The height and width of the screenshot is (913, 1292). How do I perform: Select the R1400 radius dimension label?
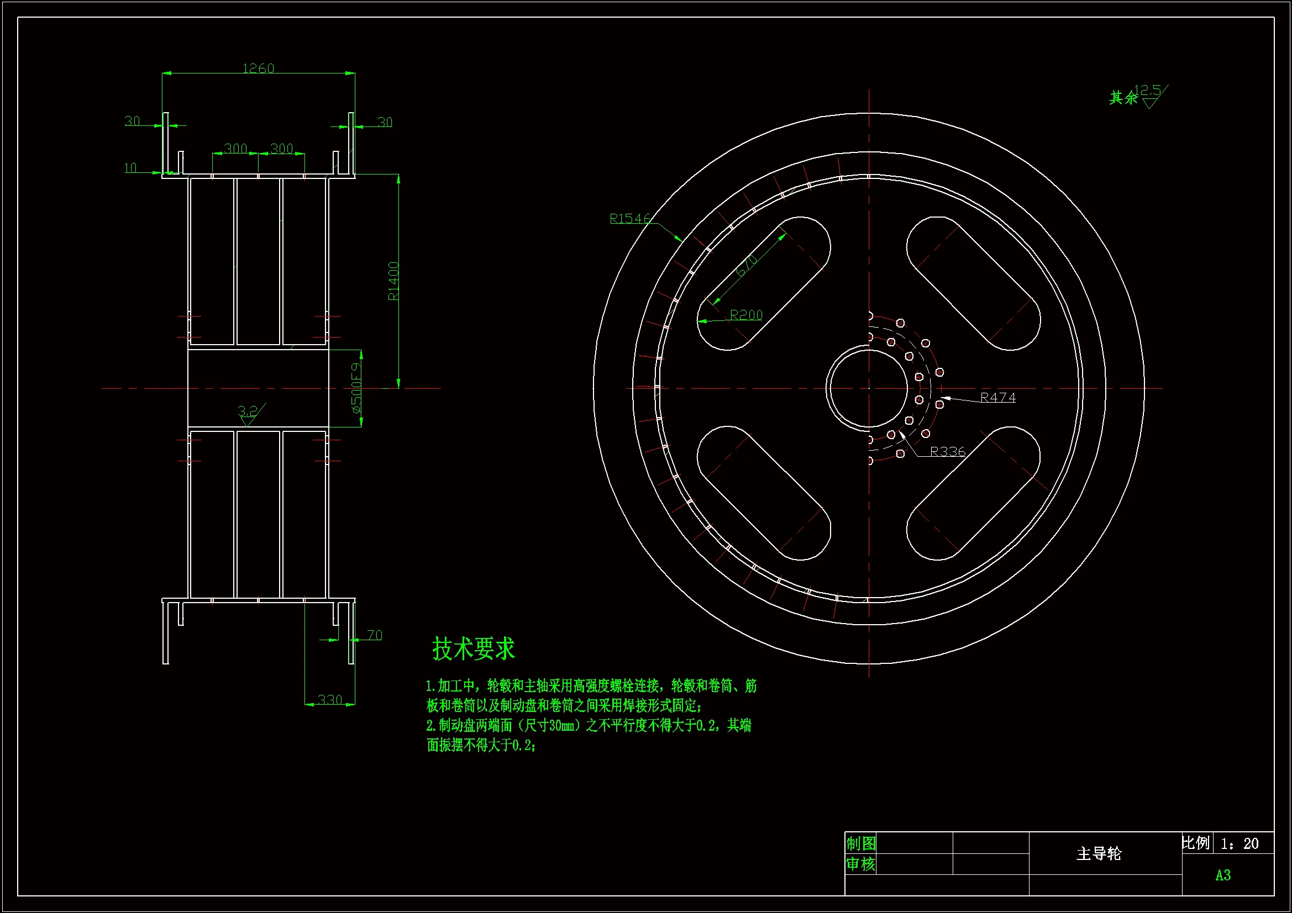393,281
